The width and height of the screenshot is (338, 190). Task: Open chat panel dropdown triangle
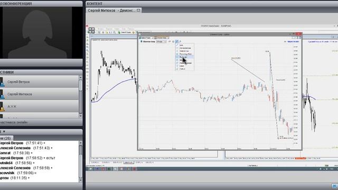click(x=4, y=131)
